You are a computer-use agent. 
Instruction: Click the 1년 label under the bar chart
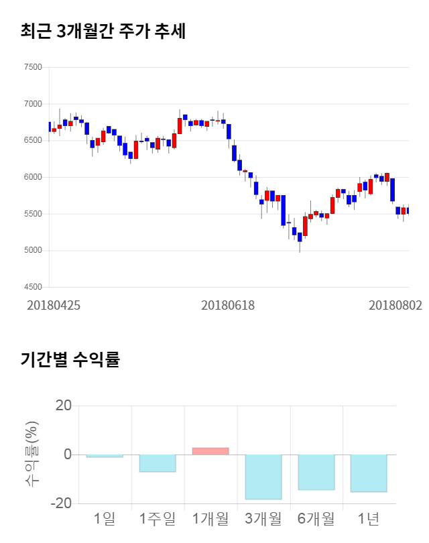(369, 518)
